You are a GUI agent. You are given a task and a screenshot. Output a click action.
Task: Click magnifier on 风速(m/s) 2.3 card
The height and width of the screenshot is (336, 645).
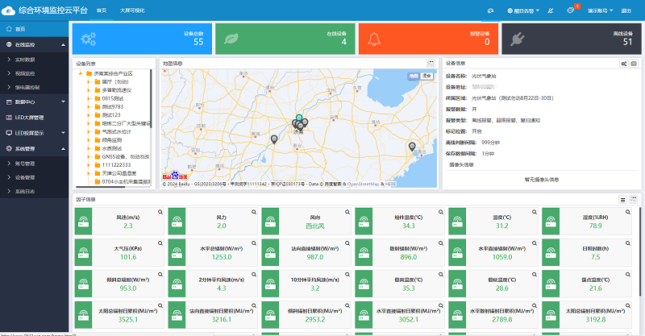pyautogui.click(x=160, y=212)
